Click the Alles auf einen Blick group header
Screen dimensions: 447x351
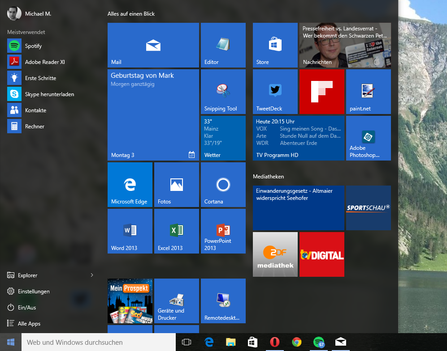131,14
